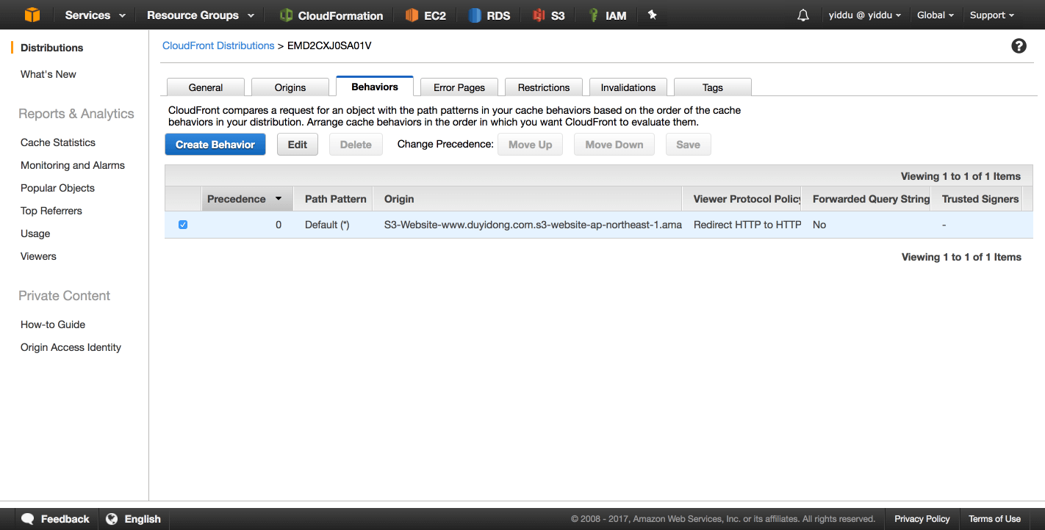1045x530 pixels.
Task: Open the CloudFormation service shortcut icon
Action: (286, 15)
